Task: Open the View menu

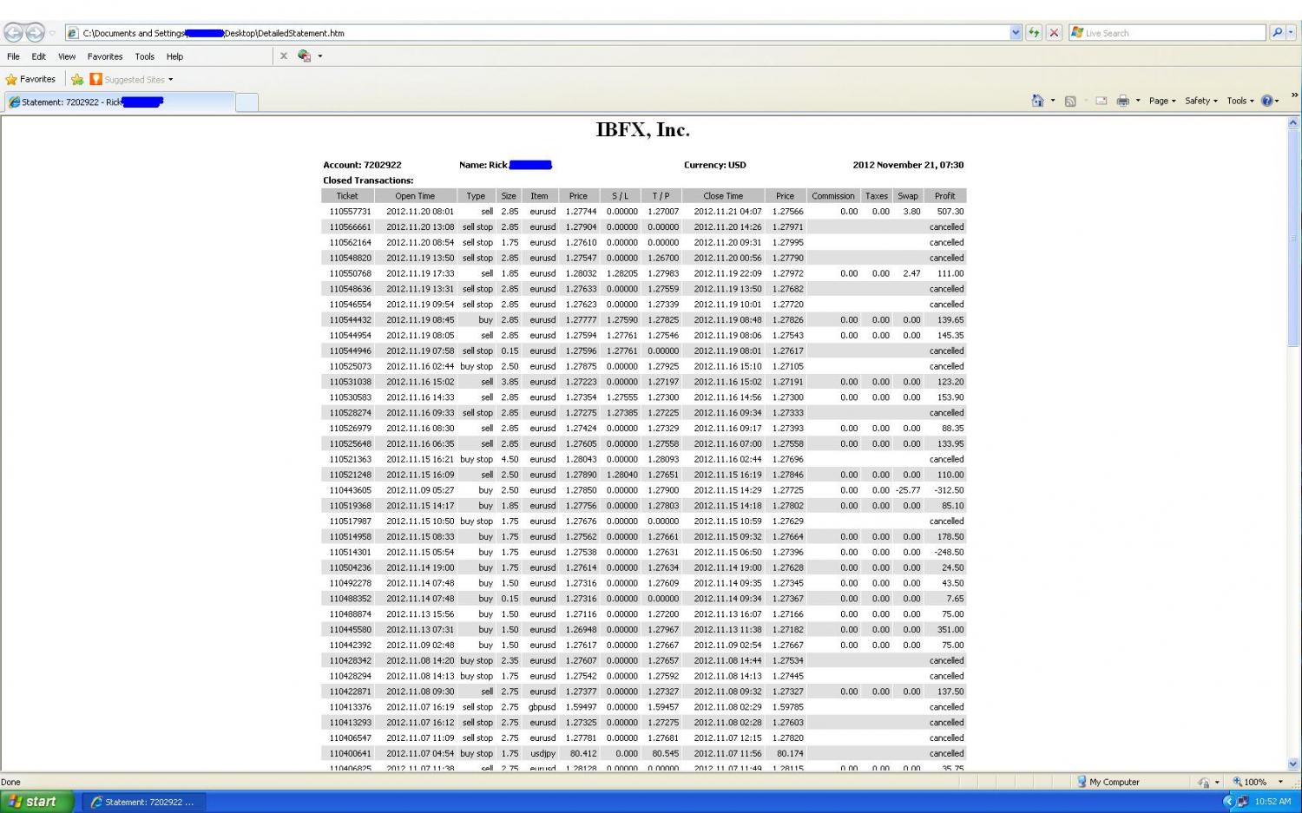Action: (67, 56)
